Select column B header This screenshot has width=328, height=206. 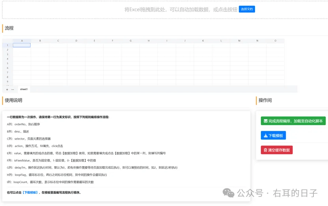point(40,41)
